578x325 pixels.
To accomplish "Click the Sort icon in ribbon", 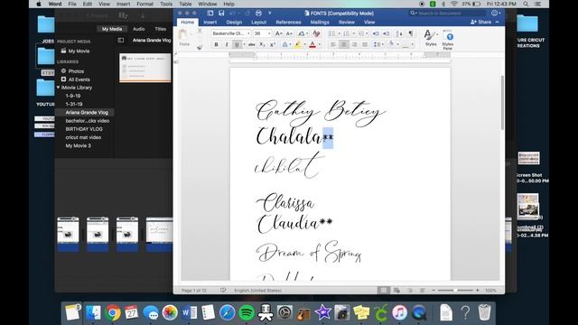I will coord(399,33).
